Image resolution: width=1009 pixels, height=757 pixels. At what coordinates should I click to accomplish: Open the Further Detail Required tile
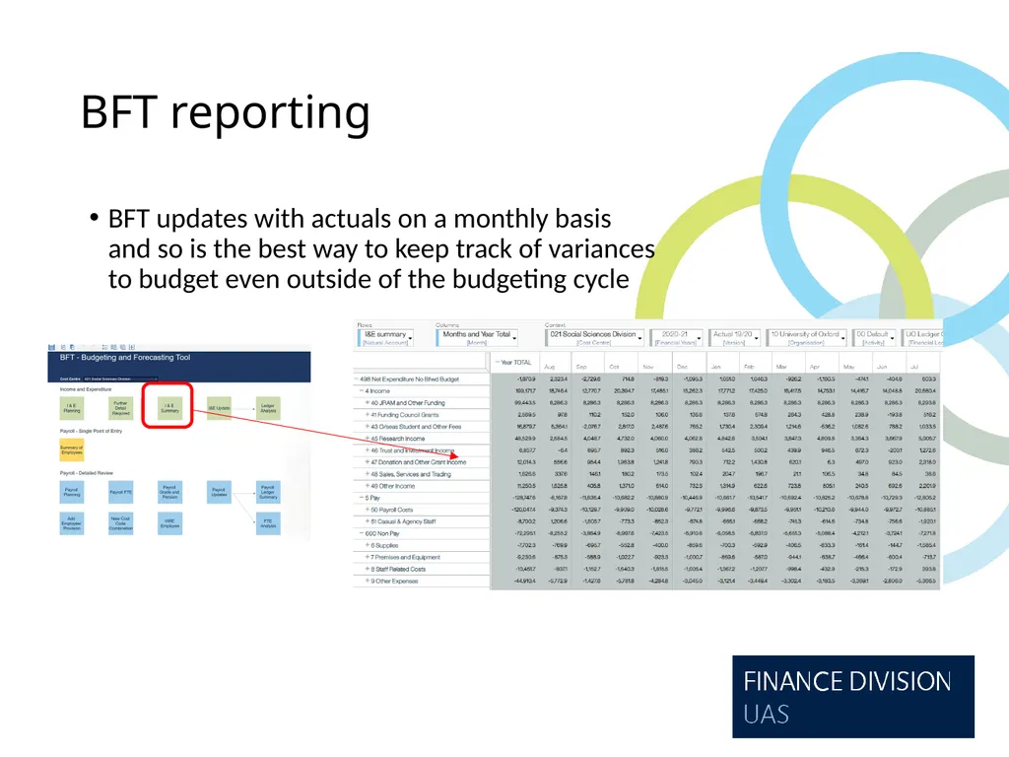[121, 408]
